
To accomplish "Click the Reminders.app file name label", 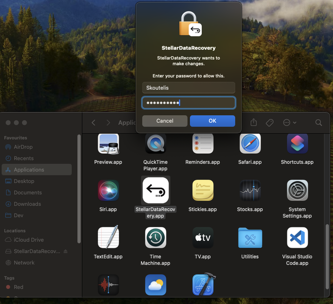I will [203, 162].
